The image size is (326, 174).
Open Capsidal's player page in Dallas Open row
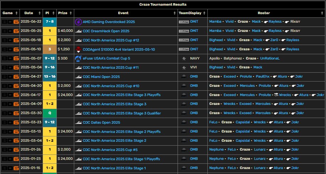(x=243, y=122)
